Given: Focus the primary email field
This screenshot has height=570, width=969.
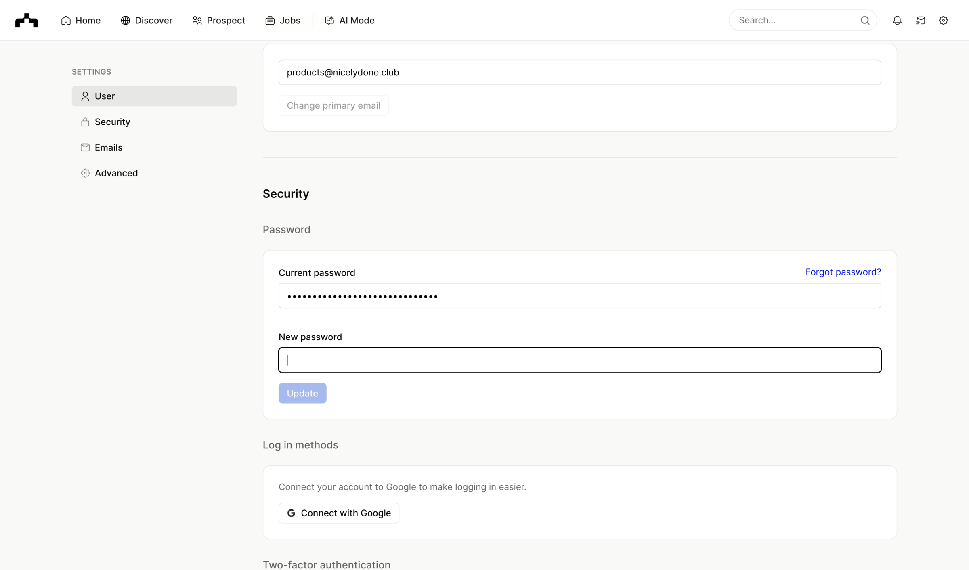Looking at the screenshot, I should (580, 72).
